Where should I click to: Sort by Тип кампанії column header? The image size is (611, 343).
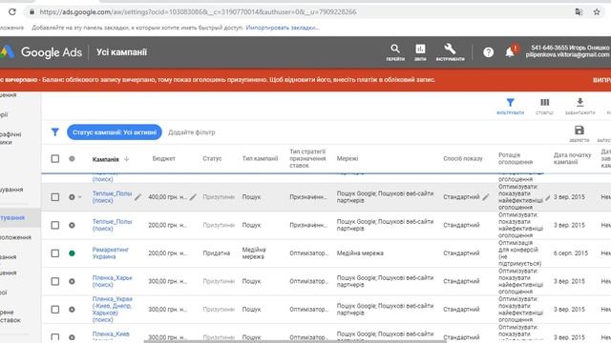tap(260, 159)
